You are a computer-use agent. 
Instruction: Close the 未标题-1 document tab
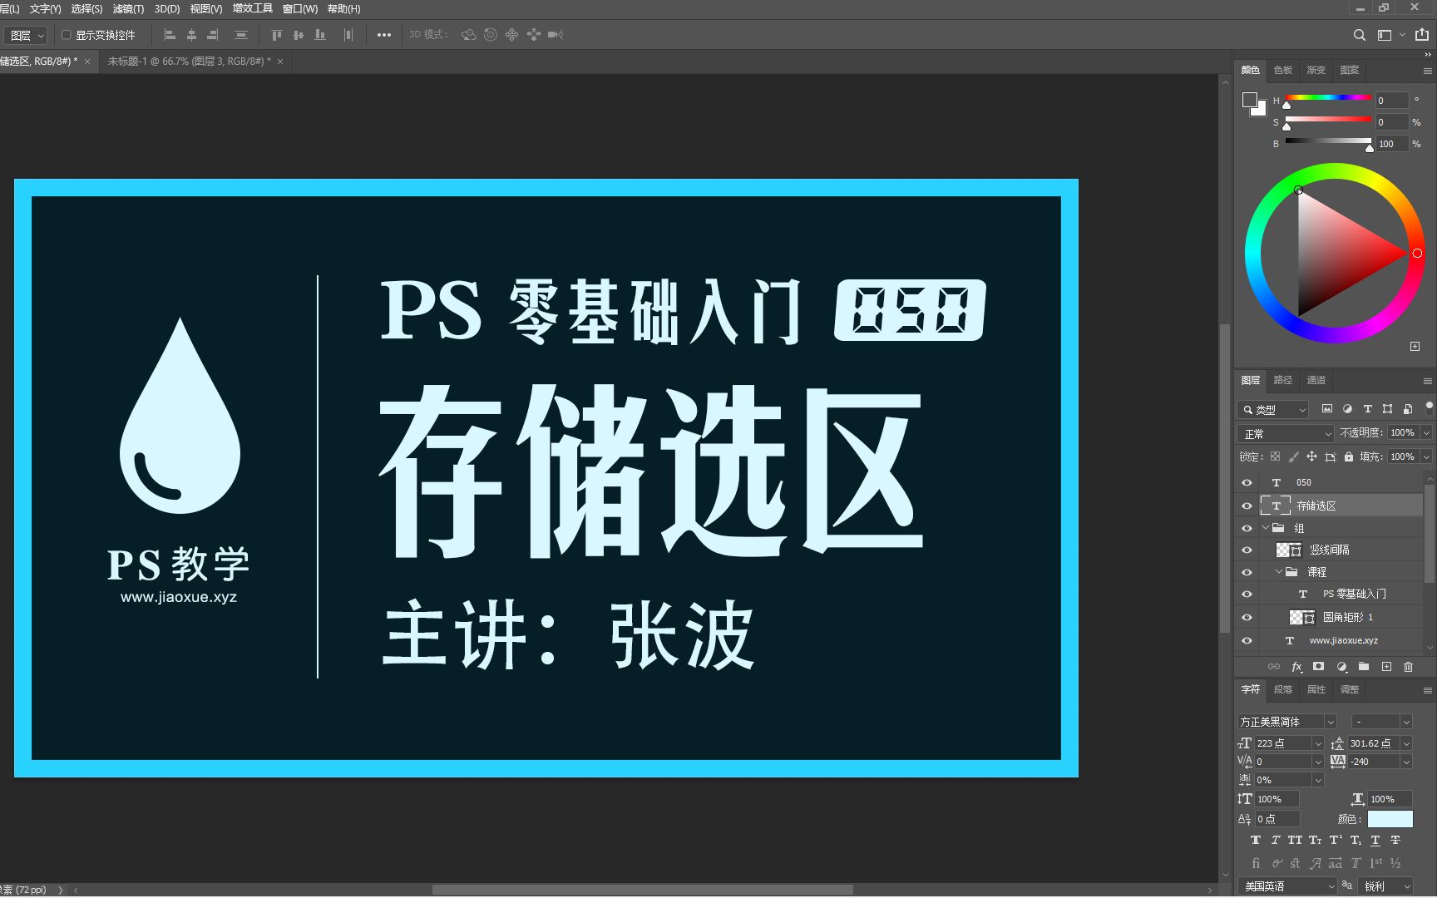[x=280, y=62]
